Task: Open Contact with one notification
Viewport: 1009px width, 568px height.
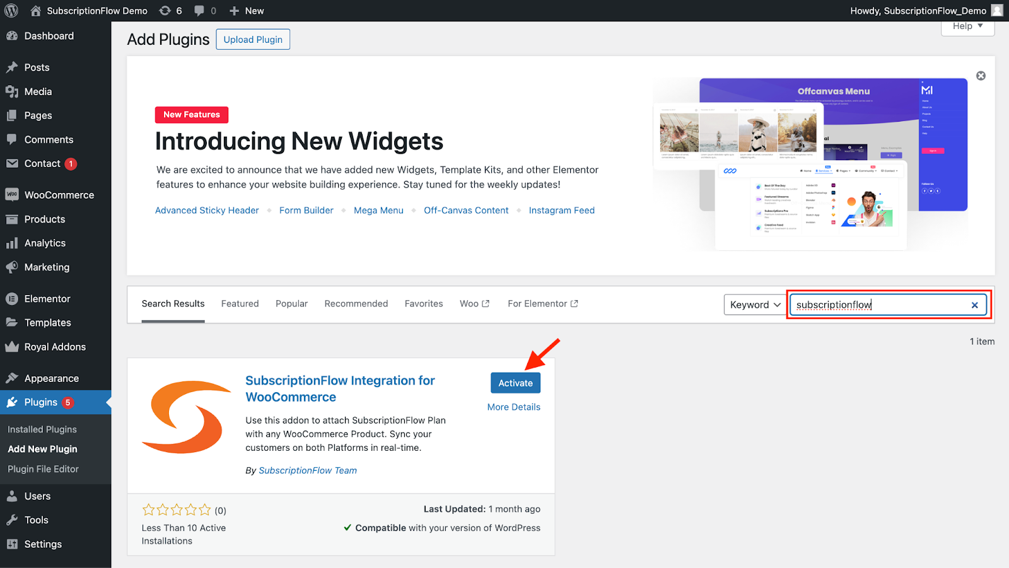Action: point(55,163)
